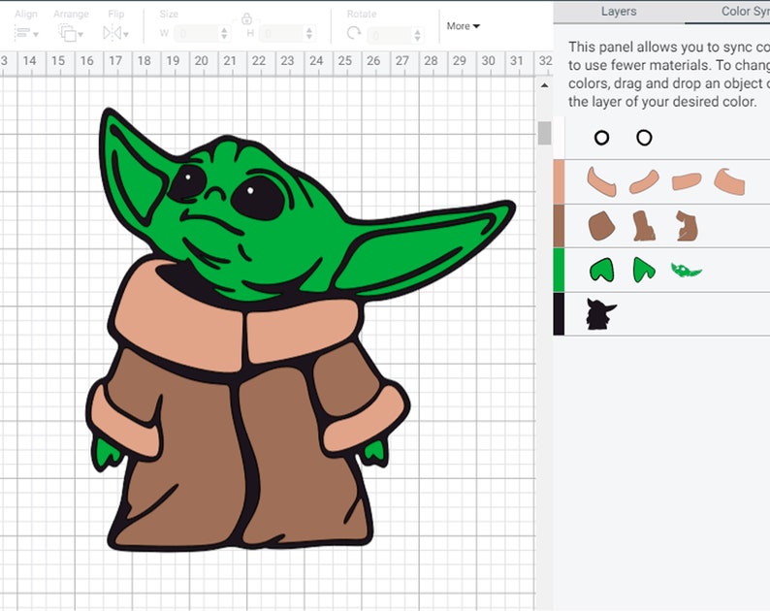Select the first white eye circle thumbnail
The height and width of the screenshot is (611, 770).
tap(601, 138)
